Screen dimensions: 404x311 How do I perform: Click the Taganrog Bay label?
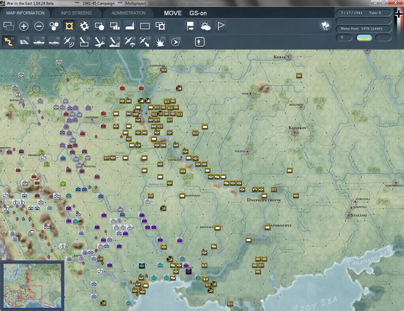pyautogui.click(x=368, y=257)
